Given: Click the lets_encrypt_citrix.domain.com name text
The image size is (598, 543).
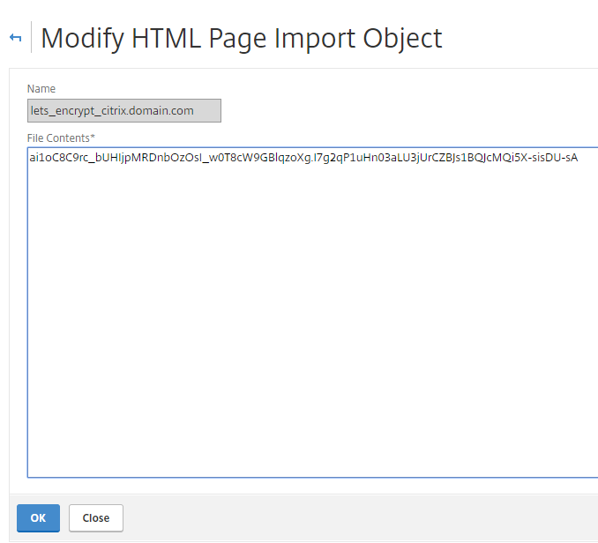Looking at the screenshot, I should [112, 111].
